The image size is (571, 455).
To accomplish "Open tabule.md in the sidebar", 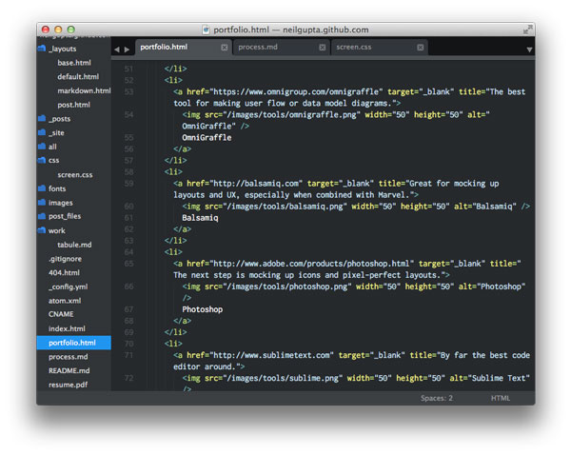I will click(x=74, y=245).
